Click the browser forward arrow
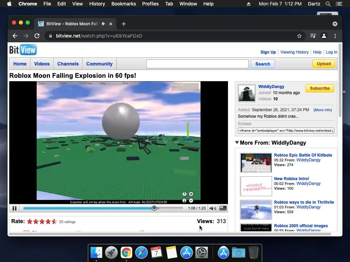This screenshot has width=350, height=262. [x=26, y=36]
